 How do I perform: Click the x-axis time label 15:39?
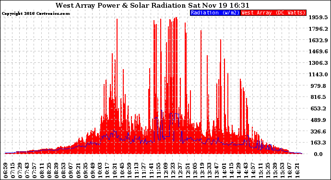pos(275,170)
